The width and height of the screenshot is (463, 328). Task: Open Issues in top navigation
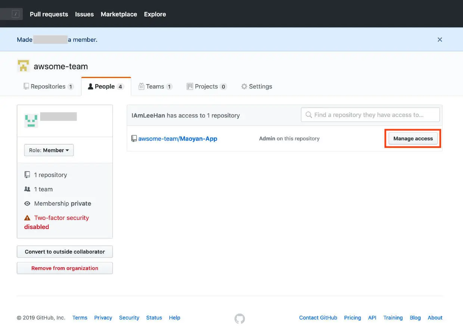point(84,14)
